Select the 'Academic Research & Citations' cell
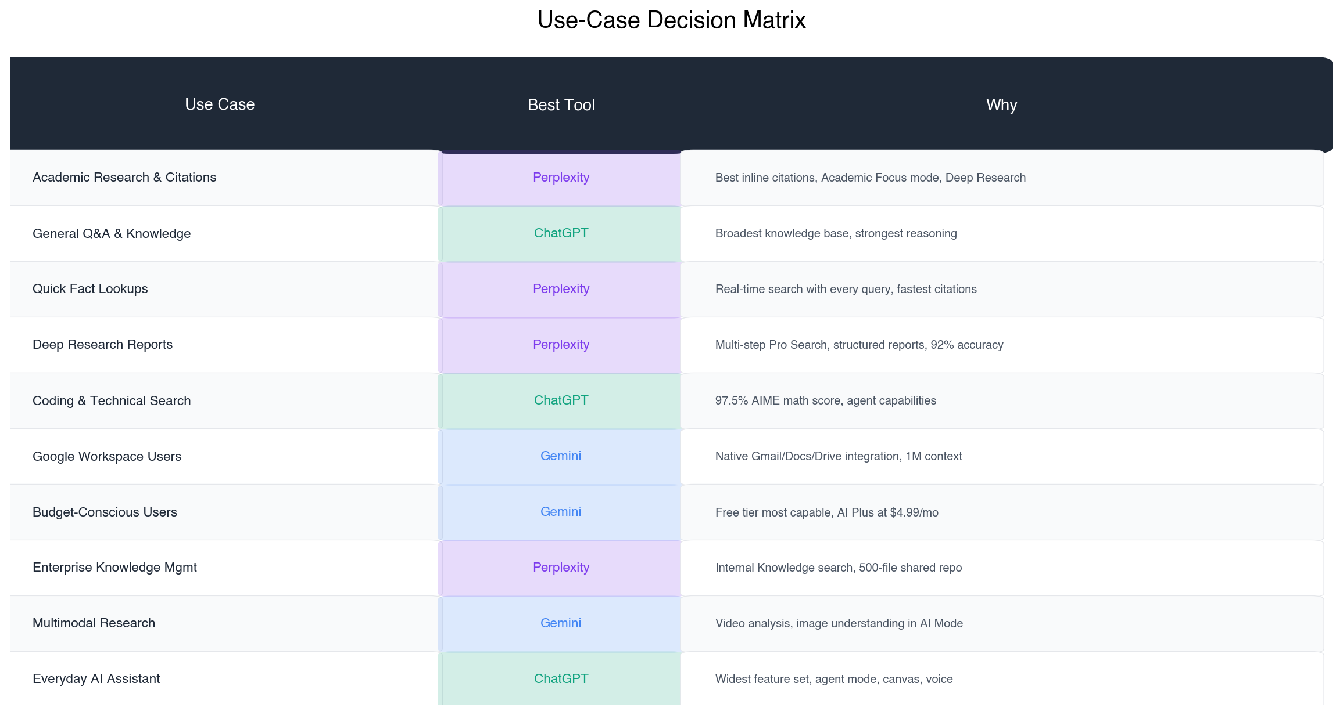Image resolution: width=1343 pixels, height=715 pixels. click(x=224, y=178)
